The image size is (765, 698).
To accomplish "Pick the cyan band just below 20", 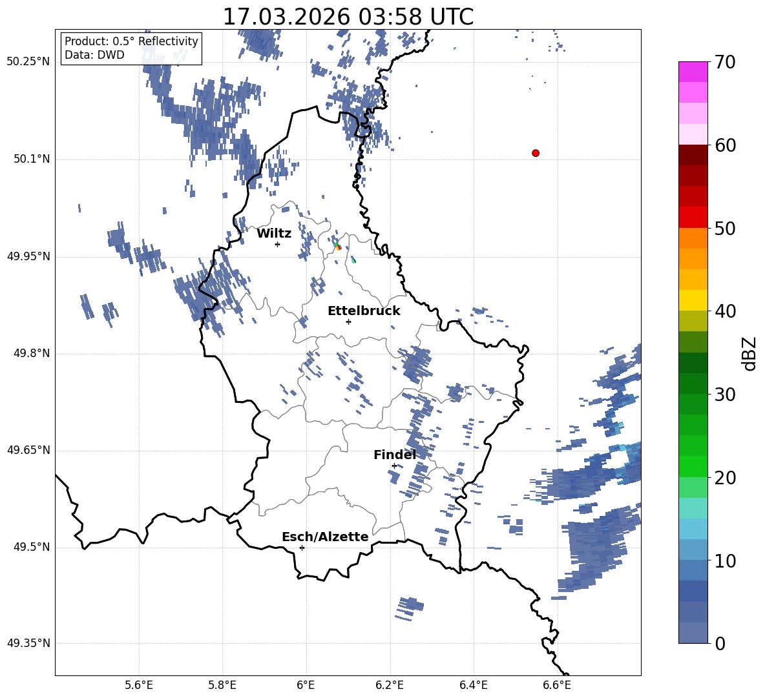I will click(693, 508).
